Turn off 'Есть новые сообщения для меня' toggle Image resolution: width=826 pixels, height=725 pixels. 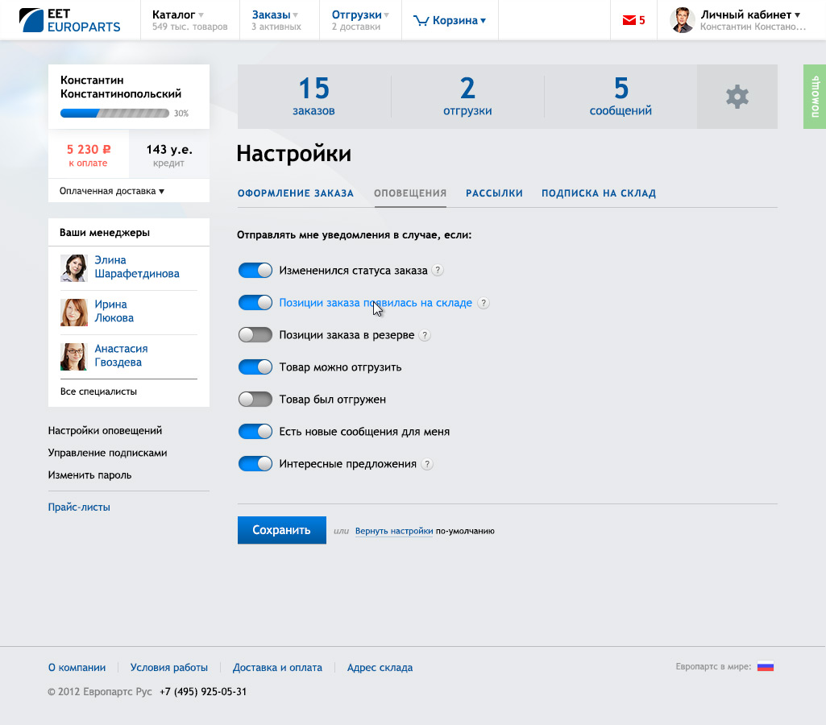point(255,432)
